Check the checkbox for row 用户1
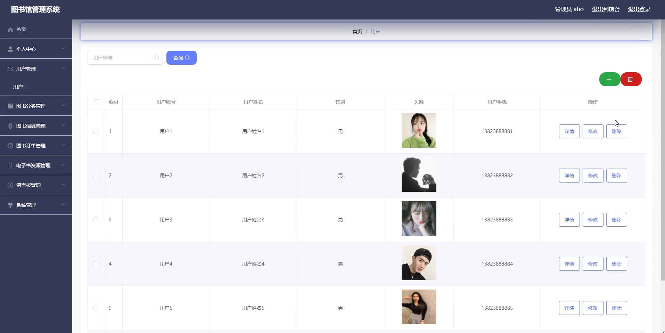The height and width of the screenshot is (333, 665). coord(96,131)
